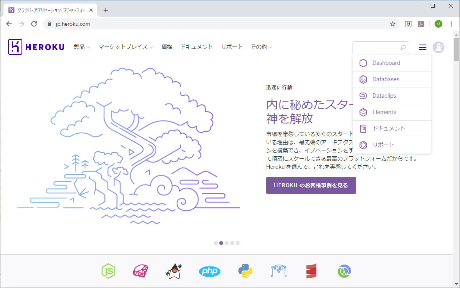460x288 pixels.
Task: Click the Go gopher icon
Action: pos(279,271)
